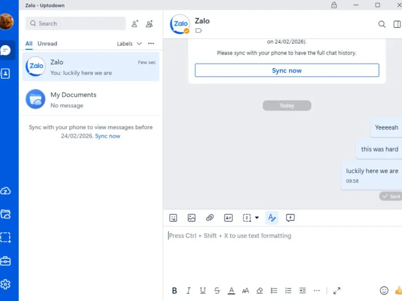
Task: Toggle bold formatting
Action: [174, 290]
